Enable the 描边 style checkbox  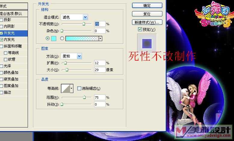click(1, 92)
